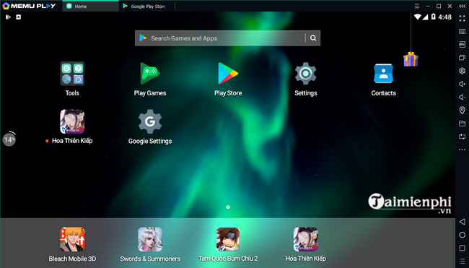Switch to the Home tab
Image resolution: width=469 pixels, height=268 pixels.
90,6
